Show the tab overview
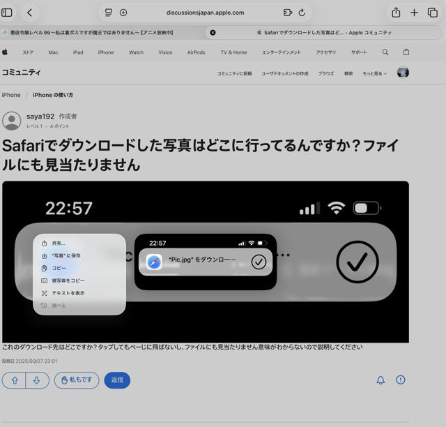 point(433,13)
